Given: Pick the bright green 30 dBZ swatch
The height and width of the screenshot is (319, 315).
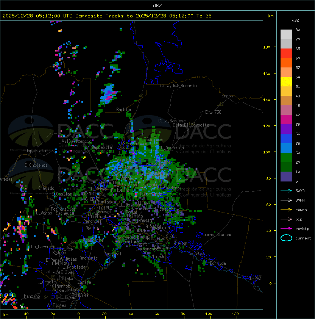Looking at the screenshot, I should [x=286, y=158].
